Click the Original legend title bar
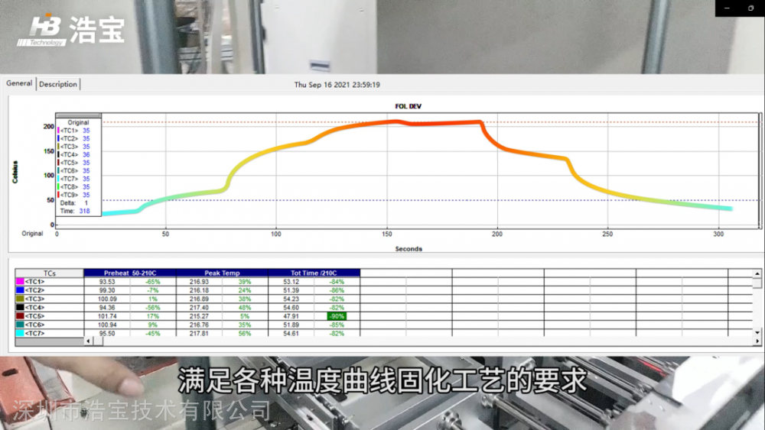 tap(78, 116)
